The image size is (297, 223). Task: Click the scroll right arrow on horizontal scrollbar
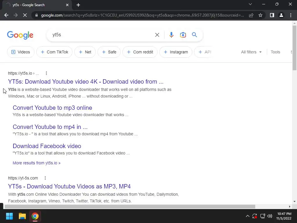click(290, 206)
